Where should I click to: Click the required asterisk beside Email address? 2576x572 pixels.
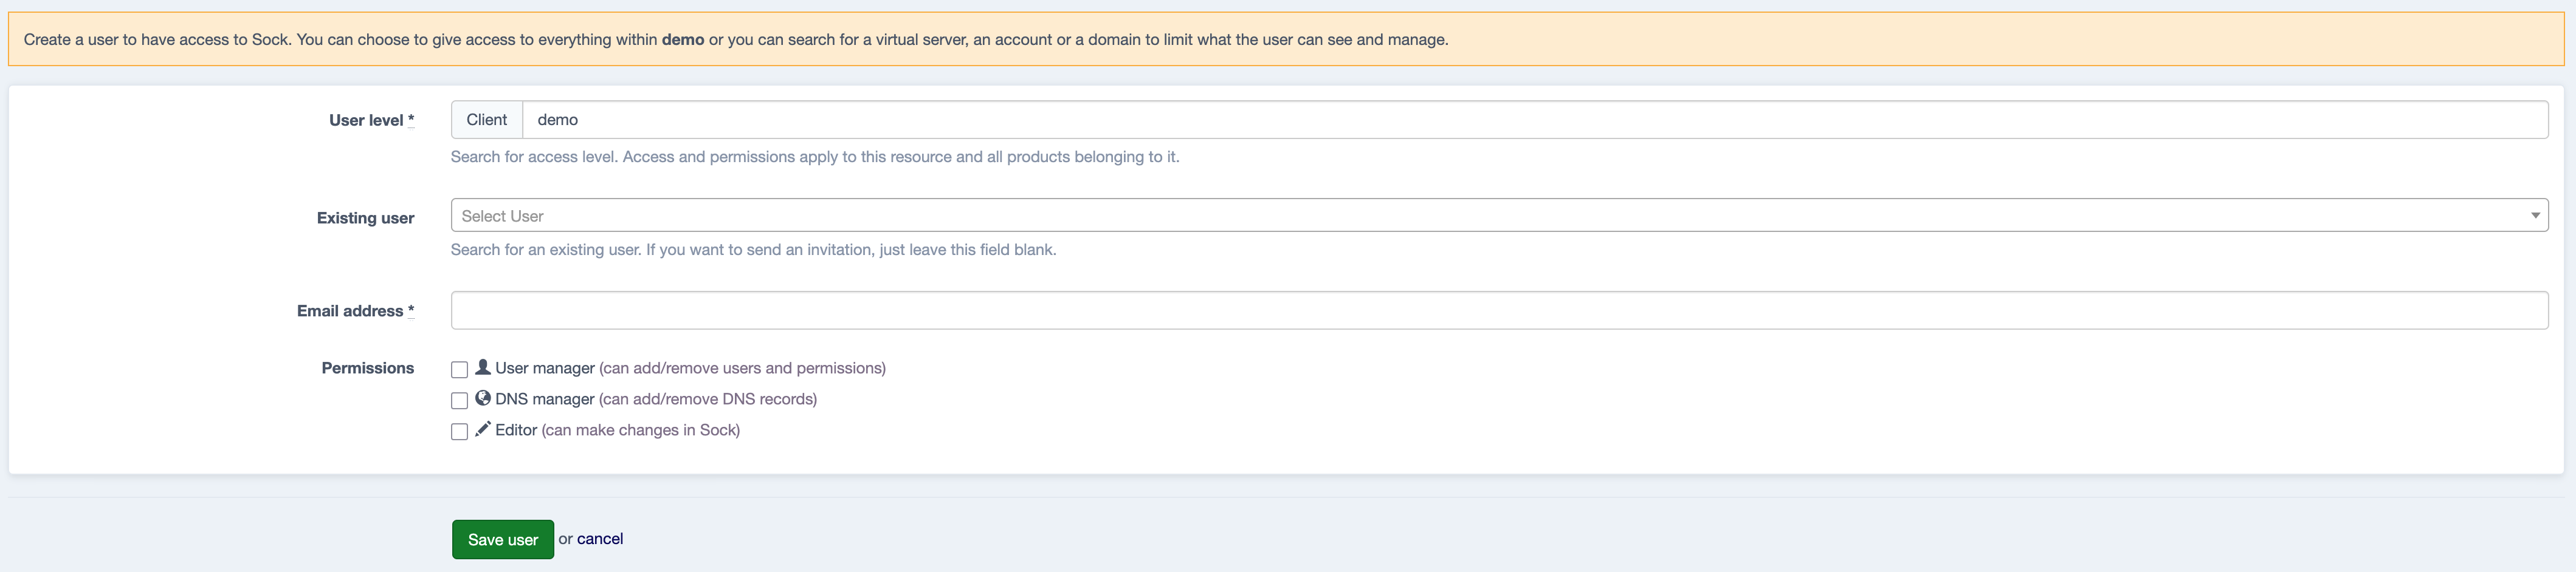(x=410, y=310)
